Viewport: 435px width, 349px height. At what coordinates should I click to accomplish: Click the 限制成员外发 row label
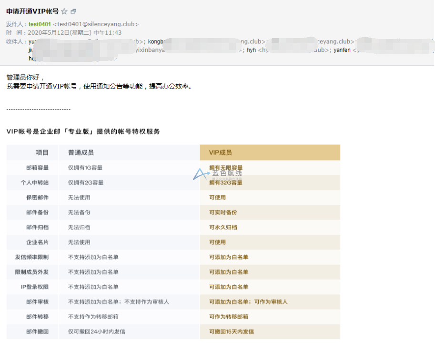(x=32, y=272)
